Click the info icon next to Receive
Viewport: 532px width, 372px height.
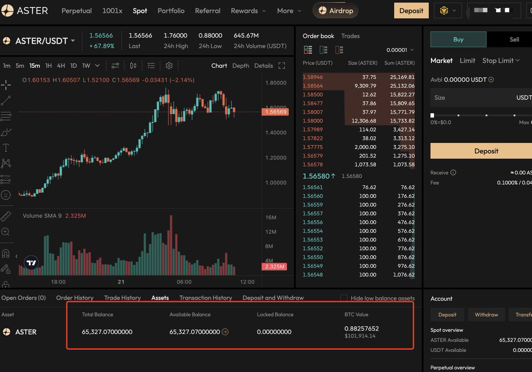[453, 173]
